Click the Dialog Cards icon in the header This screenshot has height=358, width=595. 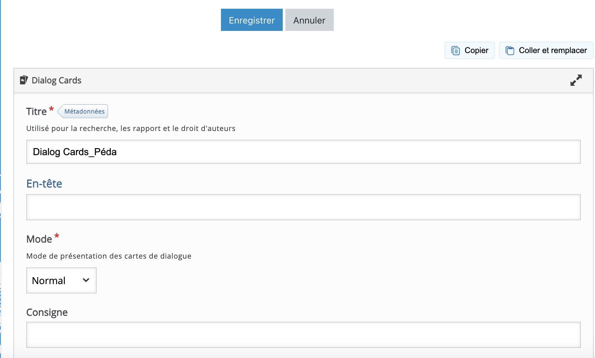pyautogui.click(x=24, y=80)
